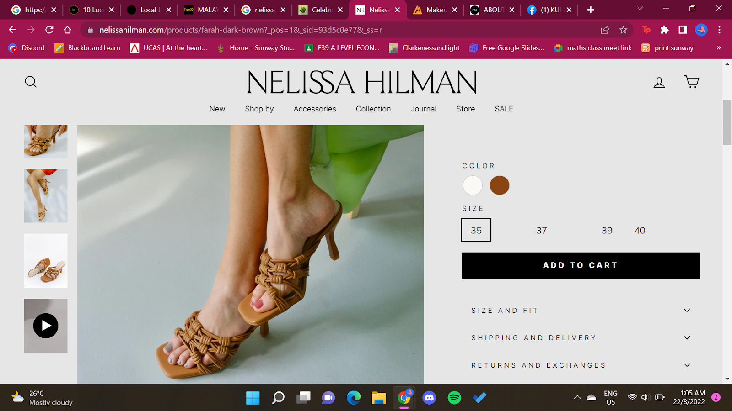Play the product video thumbnail
732x411 pixels.
coord(46,326)
